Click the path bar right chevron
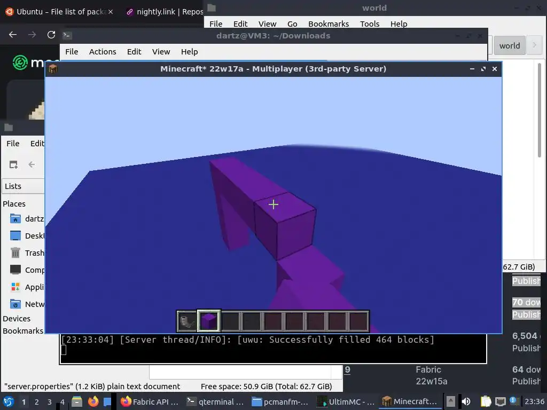Viewport: 547px width, 410px height. click(534, 45)
